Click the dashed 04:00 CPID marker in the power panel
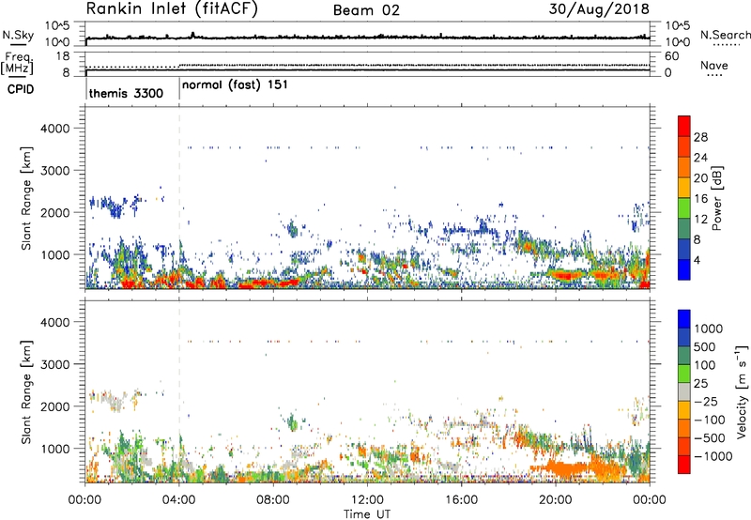Image resolution: width=751 pixels, height=520 pixels. pos(179,199)
